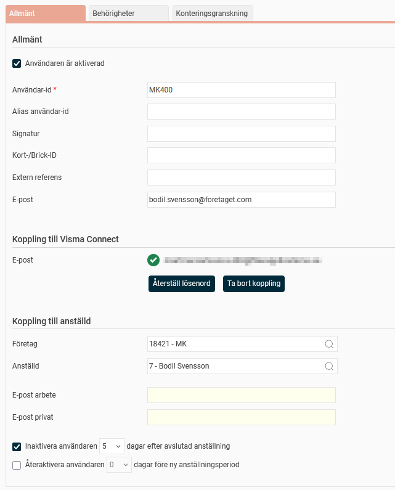Switch to the Behörigheter tab
This screenshot has width=395, height=490.
pos(128,13)
